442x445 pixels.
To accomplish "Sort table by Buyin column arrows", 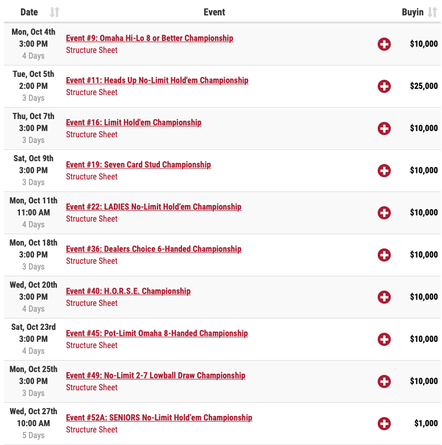I will point(432,12).
